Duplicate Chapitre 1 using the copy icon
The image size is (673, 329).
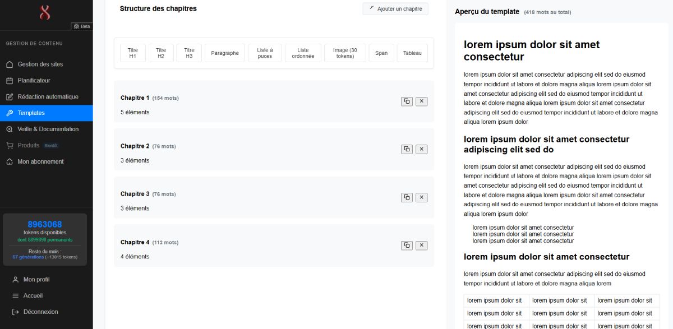click(x=406, y=101)
